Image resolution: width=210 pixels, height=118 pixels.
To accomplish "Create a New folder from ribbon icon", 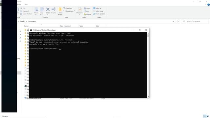I will [60, 10].
